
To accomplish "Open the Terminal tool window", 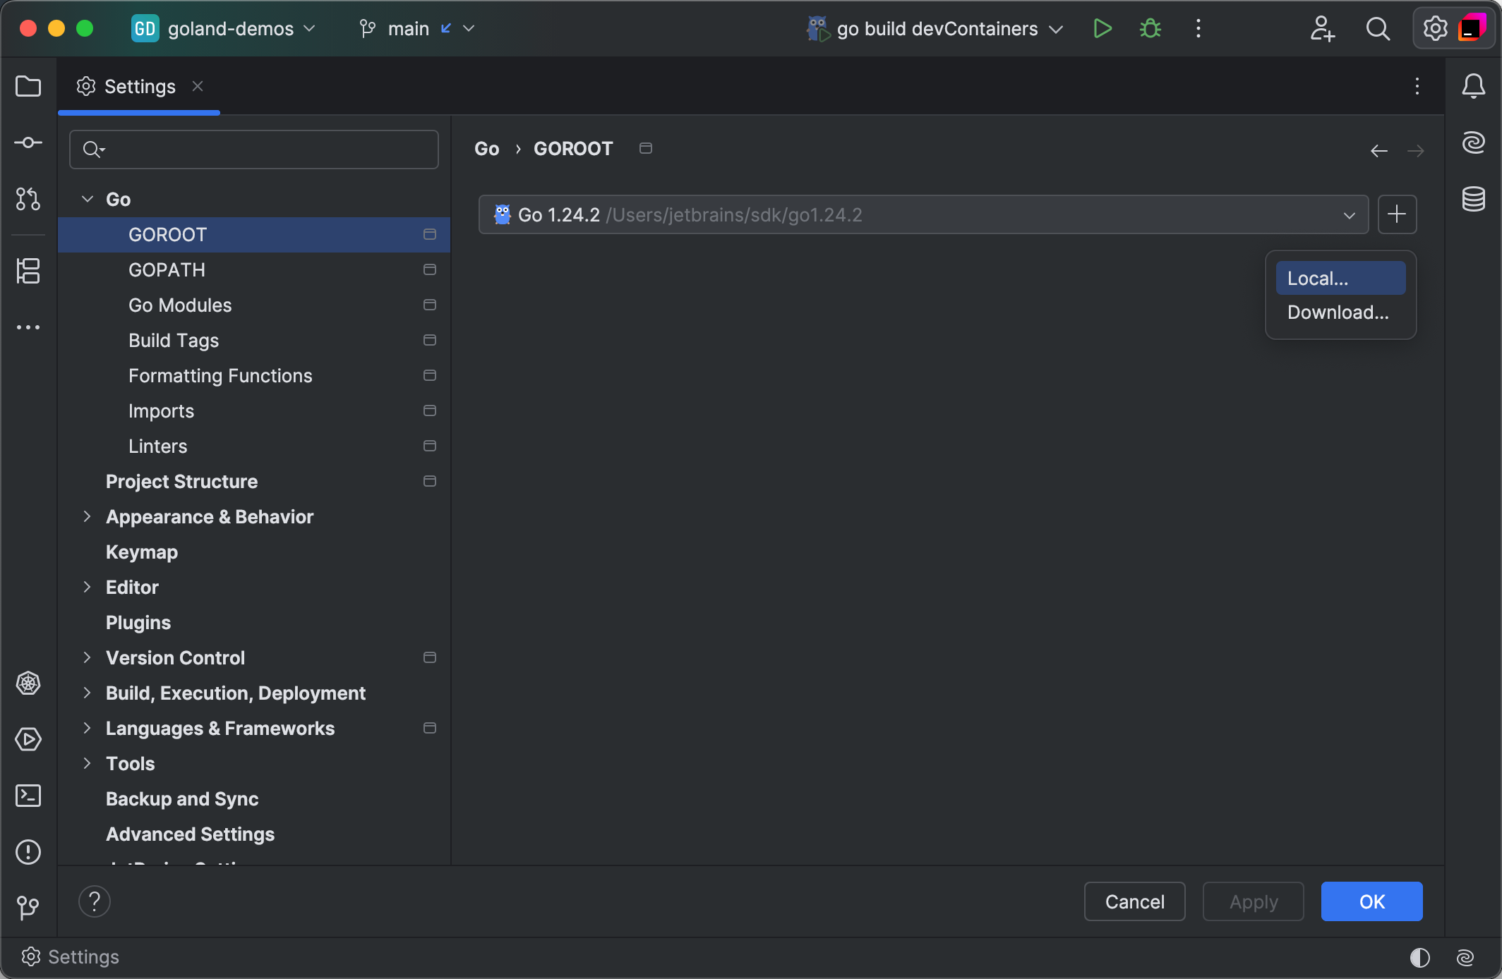I will tap(28, 796).
